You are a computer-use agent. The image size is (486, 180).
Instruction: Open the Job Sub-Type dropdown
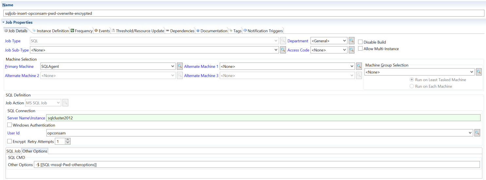point(276,50)
